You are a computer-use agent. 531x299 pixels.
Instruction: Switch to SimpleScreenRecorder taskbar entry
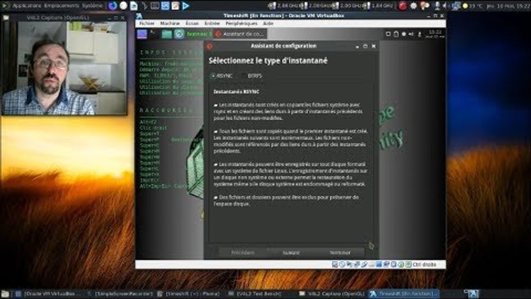[x=119, y=293]
